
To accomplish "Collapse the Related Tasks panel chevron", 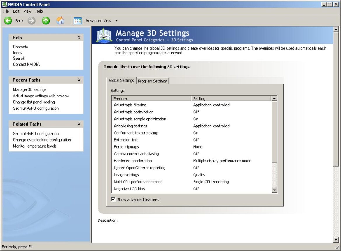I will click(79, 124).
